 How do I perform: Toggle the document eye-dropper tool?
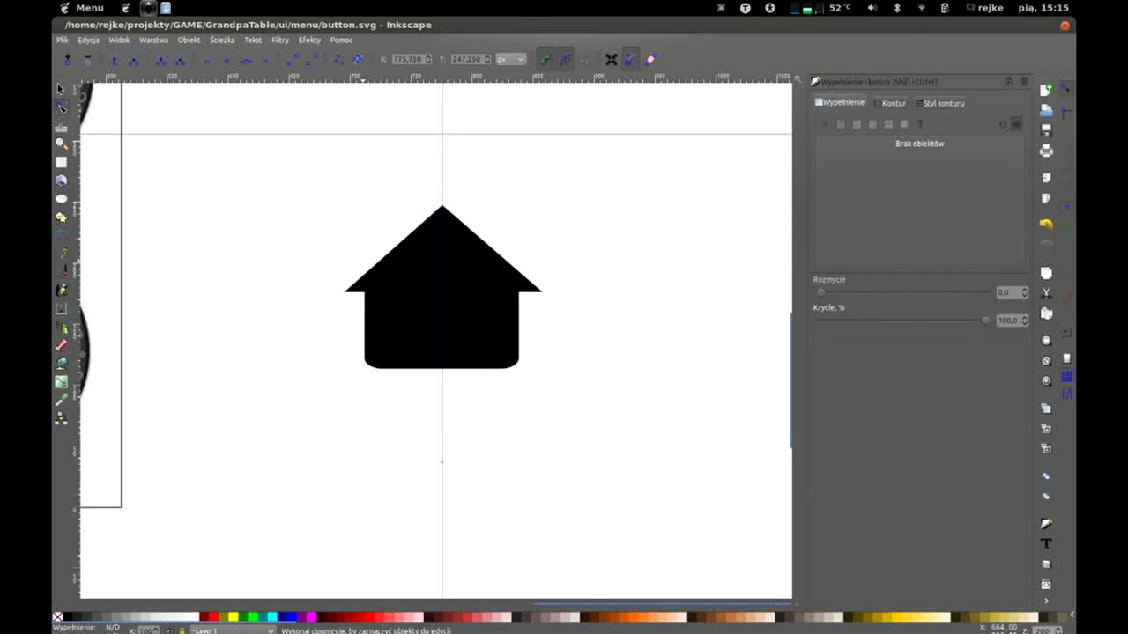(61, 400)
